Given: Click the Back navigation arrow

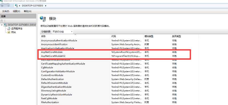Looking at the screenshot, I should click(x=3, y=6).
